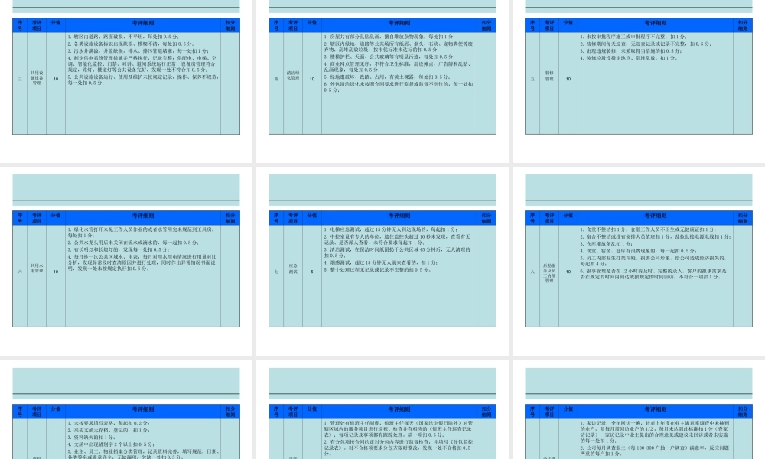Click the 清洁绿化管理 item name cell
Viewport: 765px width, 459px height.
[x=292, y=79]
